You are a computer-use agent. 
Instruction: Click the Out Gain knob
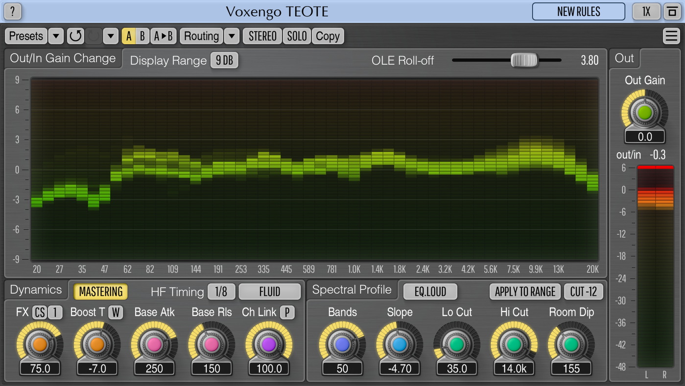tap(645, 112)
